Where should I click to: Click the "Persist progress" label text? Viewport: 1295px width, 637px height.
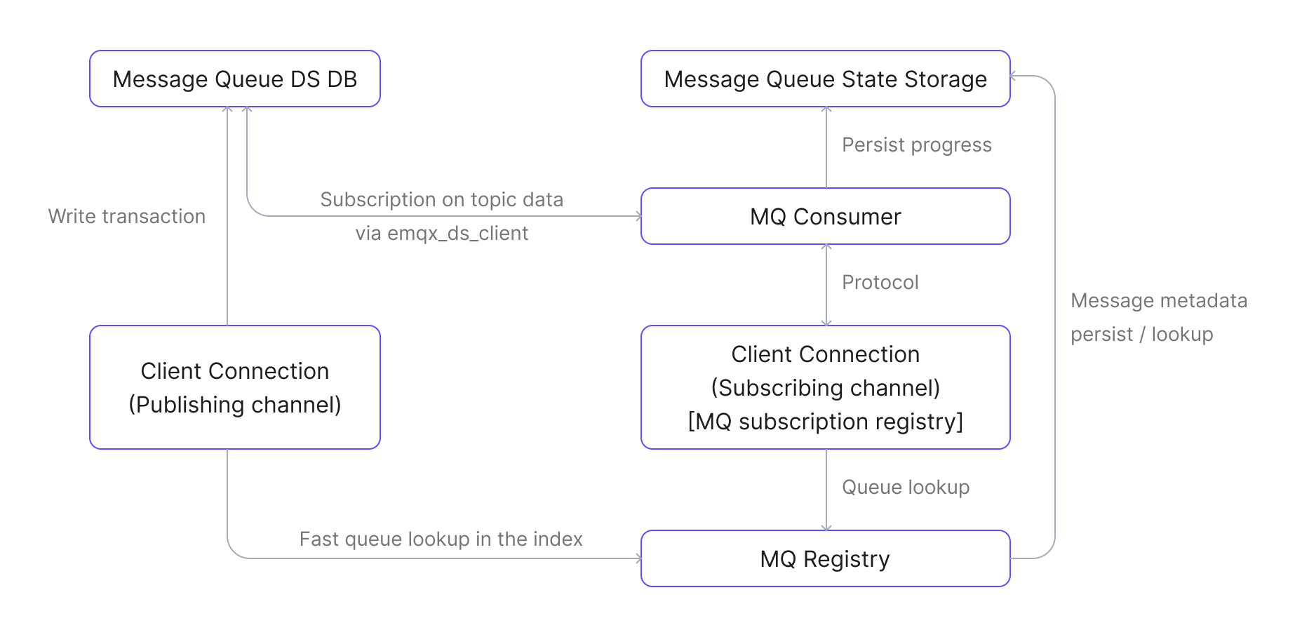[x=916, y=145]
